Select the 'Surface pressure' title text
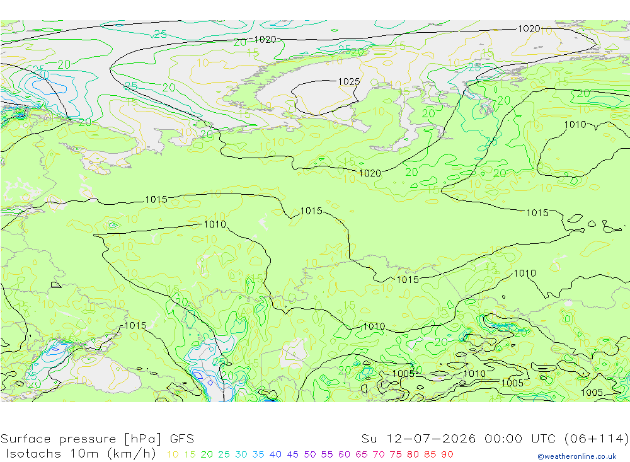The height and width of the screenshot is (462, 630). pyautogui.click(x=58, y=438)
